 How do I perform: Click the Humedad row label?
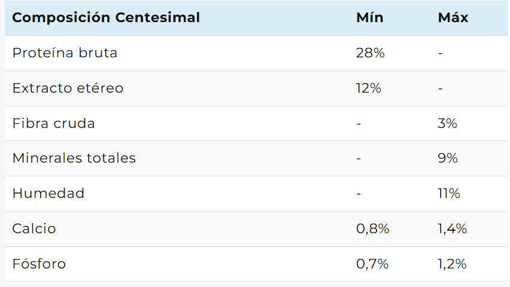tap(48, 194)
